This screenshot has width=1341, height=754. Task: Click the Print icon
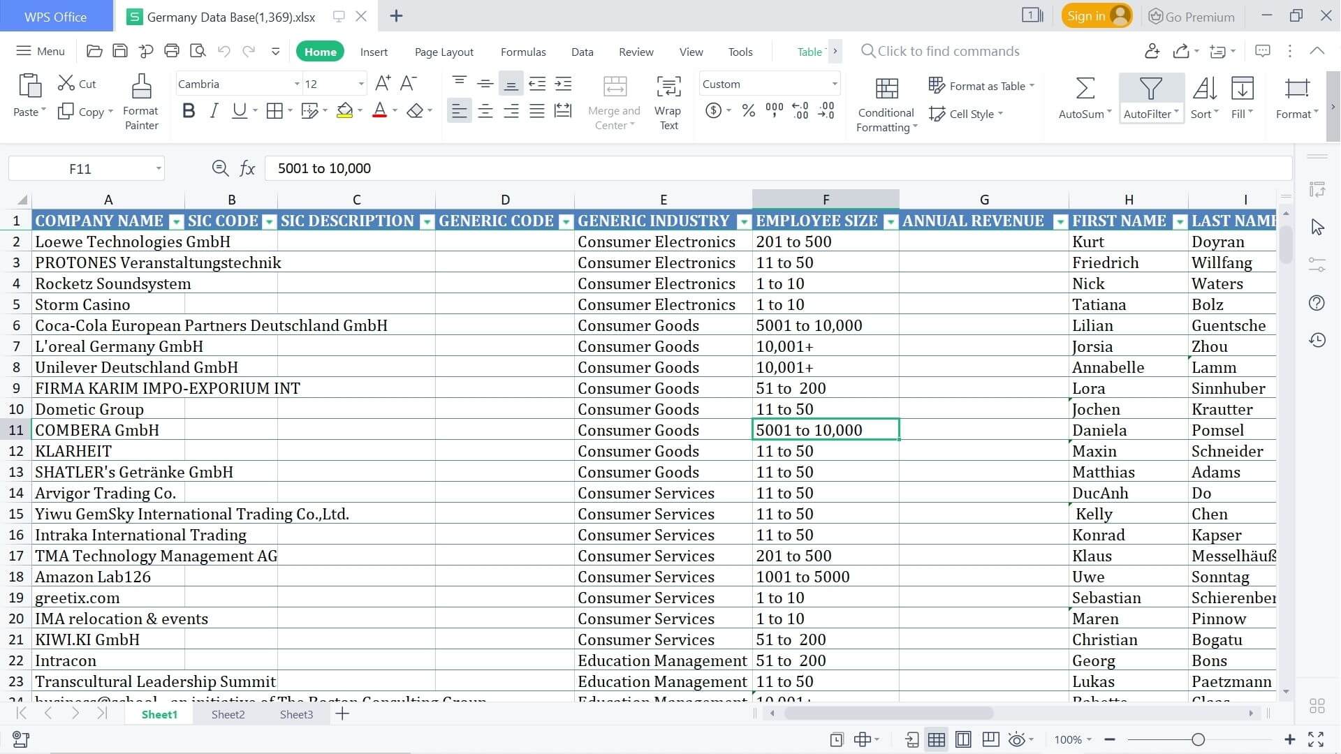tap(171, 51)
